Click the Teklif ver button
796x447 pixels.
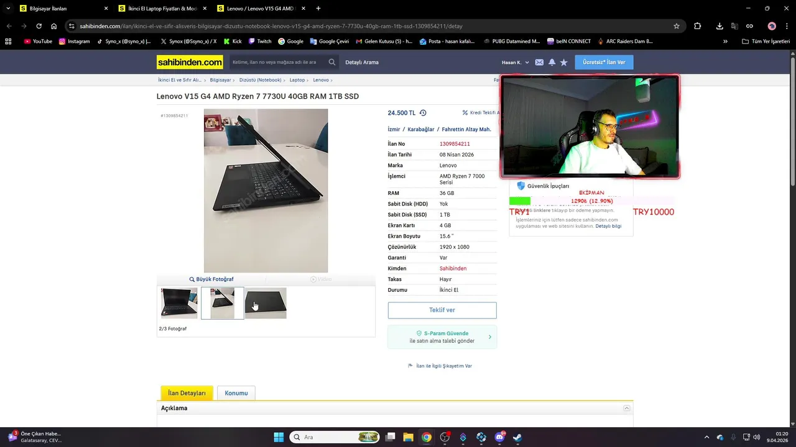point(442,310)
